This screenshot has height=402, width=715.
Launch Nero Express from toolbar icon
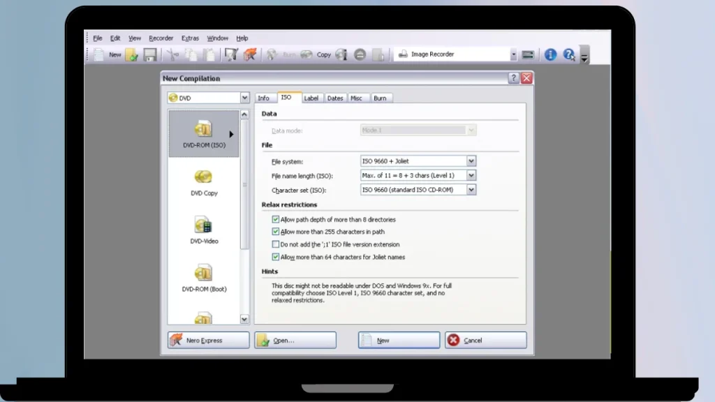250,54
